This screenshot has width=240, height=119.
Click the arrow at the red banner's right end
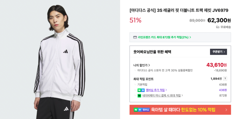click(226, 110)
